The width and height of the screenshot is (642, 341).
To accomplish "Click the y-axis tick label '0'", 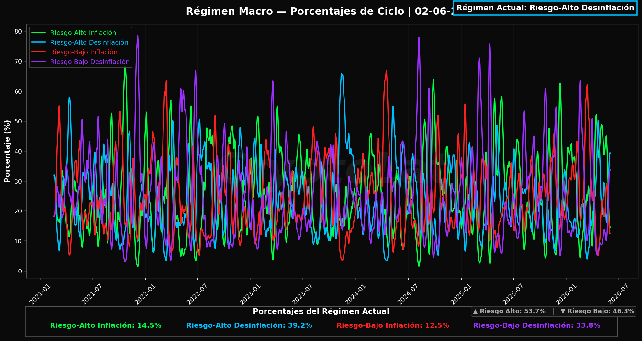I will pos(20,271).
